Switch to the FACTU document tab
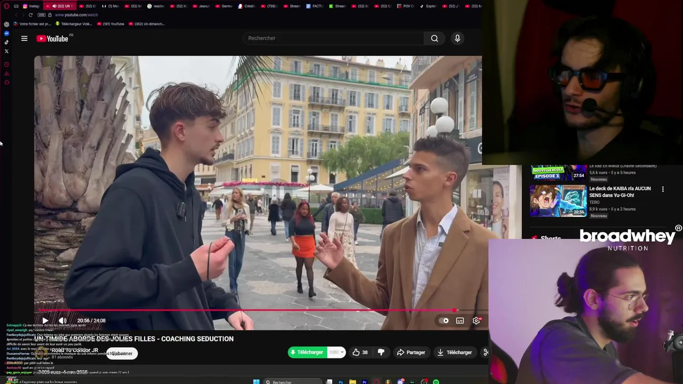 pyautogui.click(x=315, y=6)
